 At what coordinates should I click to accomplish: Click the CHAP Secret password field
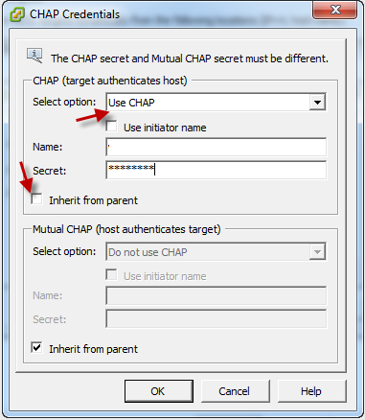pyautogui.click(x=216, y=170)
